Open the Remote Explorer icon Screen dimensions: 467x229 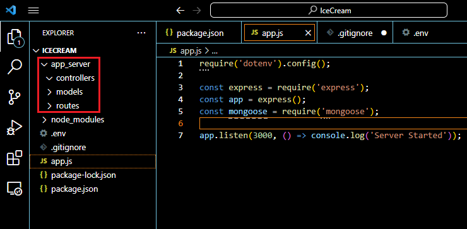(15, 189)
